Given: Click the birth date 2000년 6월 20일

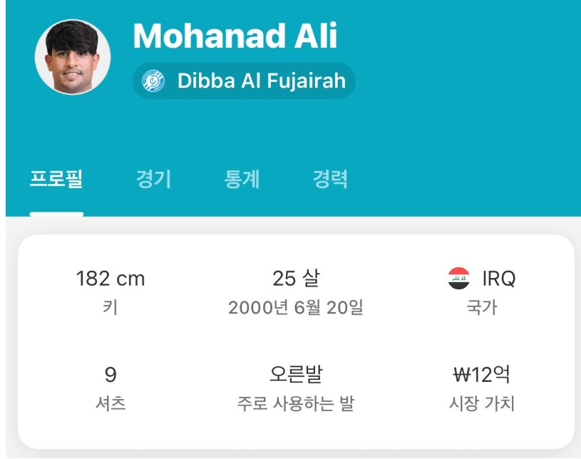Looking at the screenshot, I should coord(296,307).
